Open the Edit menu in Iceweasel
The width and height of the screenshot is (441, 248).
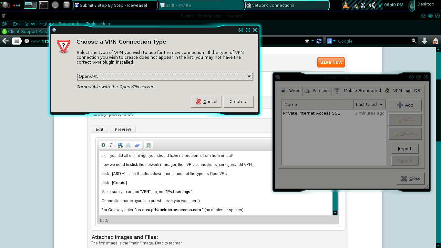pyautogui.click(x=17, y=24)
